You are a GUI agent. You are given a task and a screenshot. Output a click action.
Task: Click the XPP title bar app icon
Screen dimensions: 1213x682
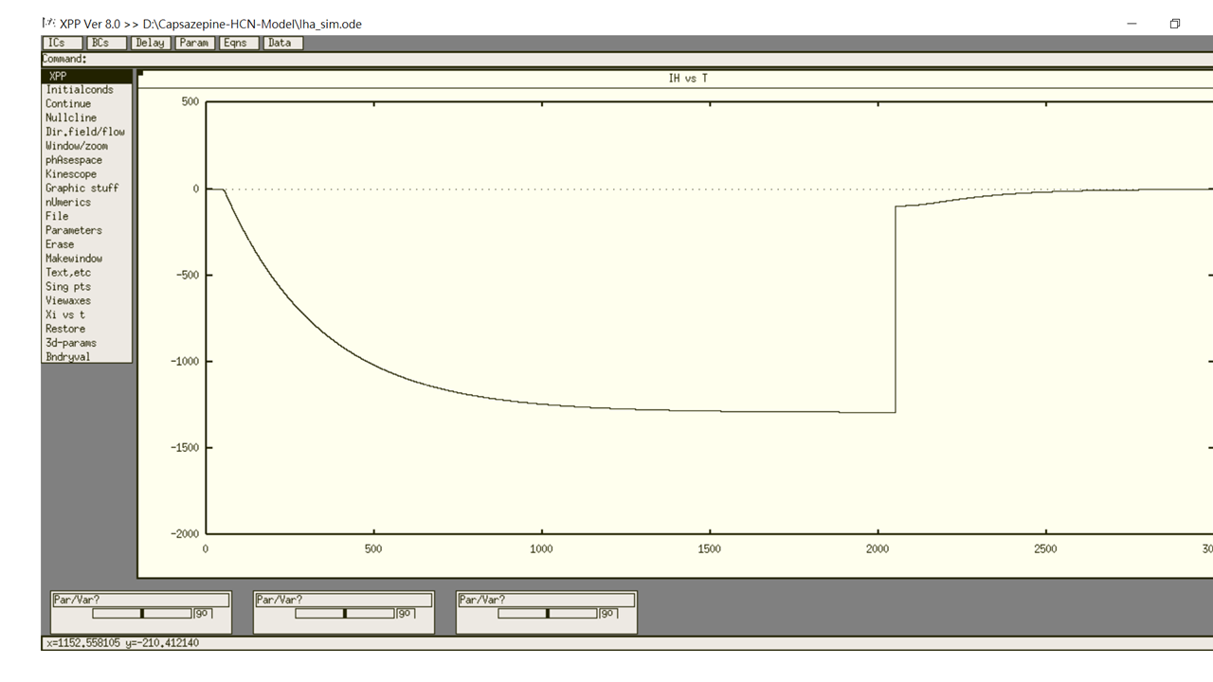48,23
